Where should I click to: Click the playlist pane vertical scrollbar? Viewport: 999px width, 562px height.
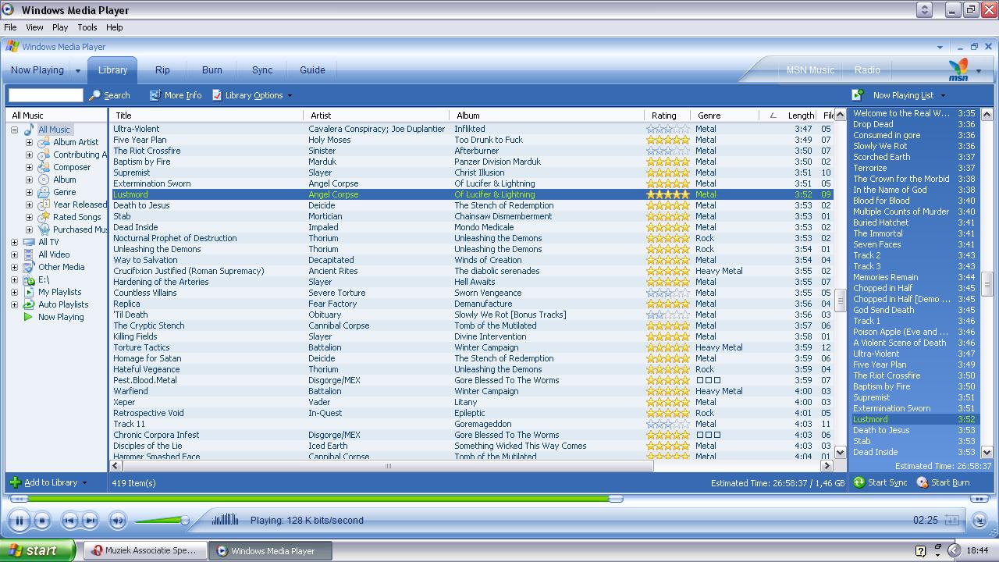pos(987,285)
